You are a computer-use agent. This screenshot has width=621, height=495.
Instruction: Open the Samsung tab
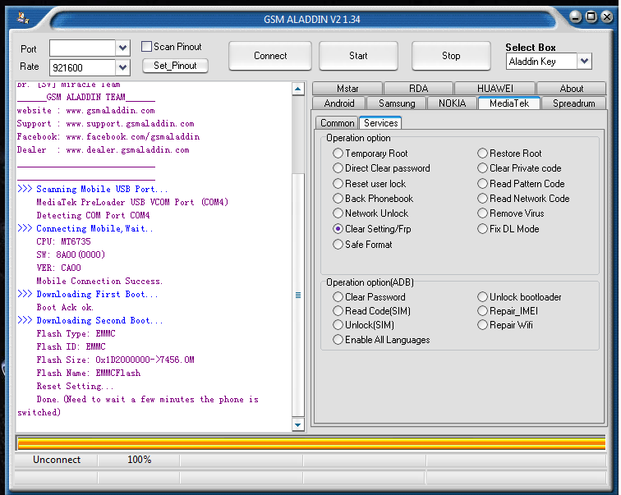click(397, 103)
